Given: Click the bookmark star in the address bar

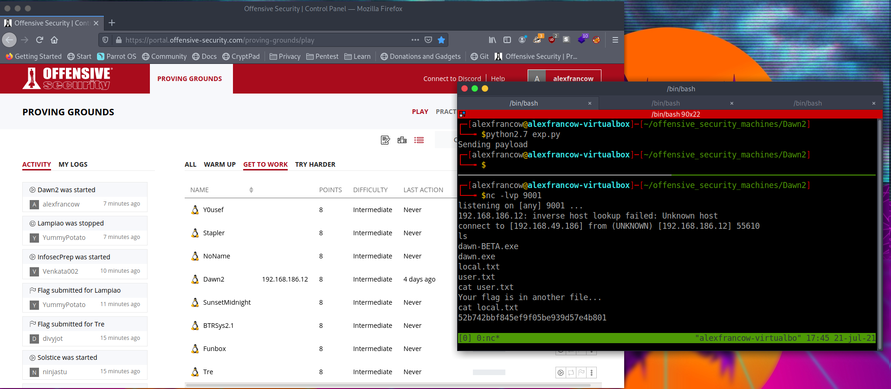Looking at the screenshot, I should pyautogui.click(x=441, y=40).
